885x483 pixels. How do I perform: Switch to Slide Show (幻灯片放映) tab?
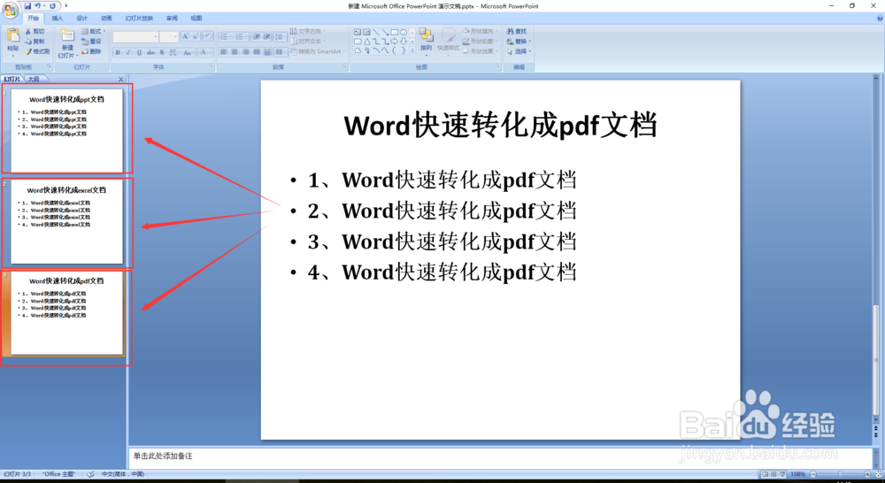[x=139, y=18]
